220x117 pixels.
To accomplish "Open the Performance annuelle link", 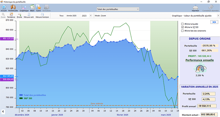I will [x=200, y=60].
